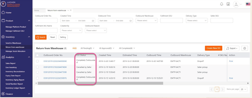Close the Return from warehouse tab
This screenshot has width=252, height=98.
point(71,10)
